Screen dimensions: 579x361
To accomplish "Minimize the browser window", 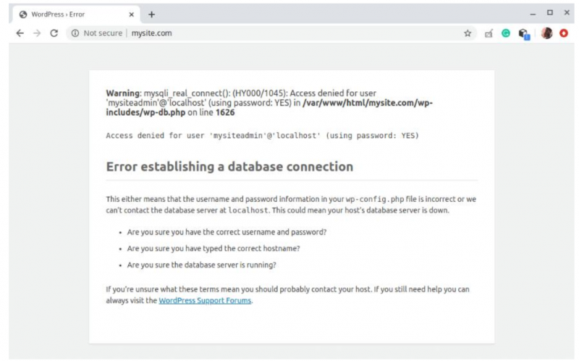I will click(533, 14).
